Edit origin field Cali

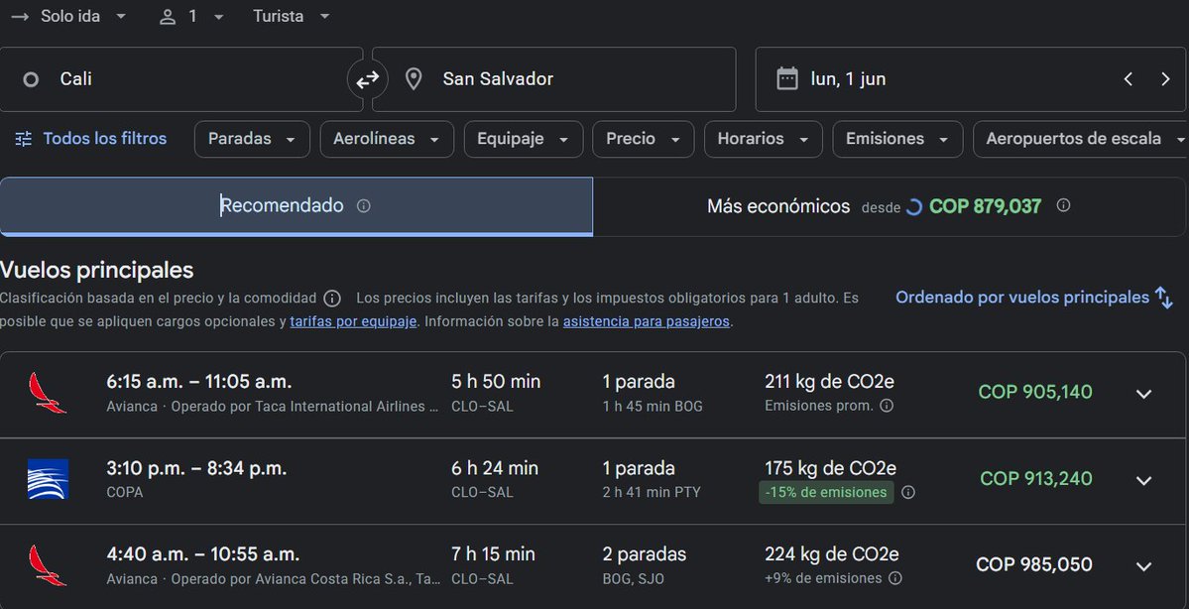[x=181, y=79]
